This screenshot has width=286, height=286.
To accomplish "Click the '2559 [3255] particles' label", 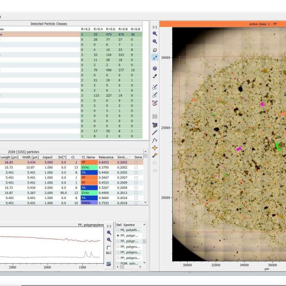I will click(23, 152).
